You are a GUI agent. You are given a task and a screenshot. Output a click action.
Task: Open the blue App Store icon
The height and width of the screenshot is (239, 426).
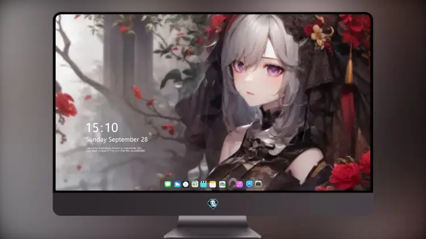point(249,184)
